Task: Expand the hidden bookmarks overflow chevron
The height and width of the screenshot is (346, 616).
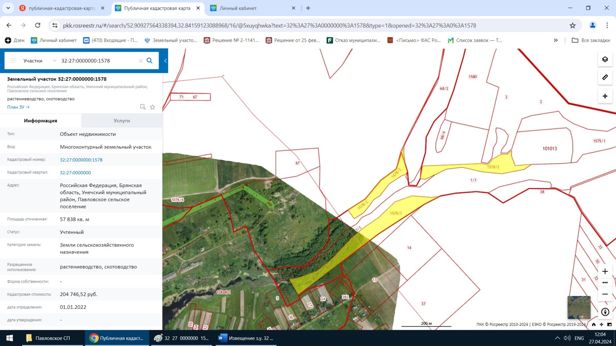Action: 556,40
